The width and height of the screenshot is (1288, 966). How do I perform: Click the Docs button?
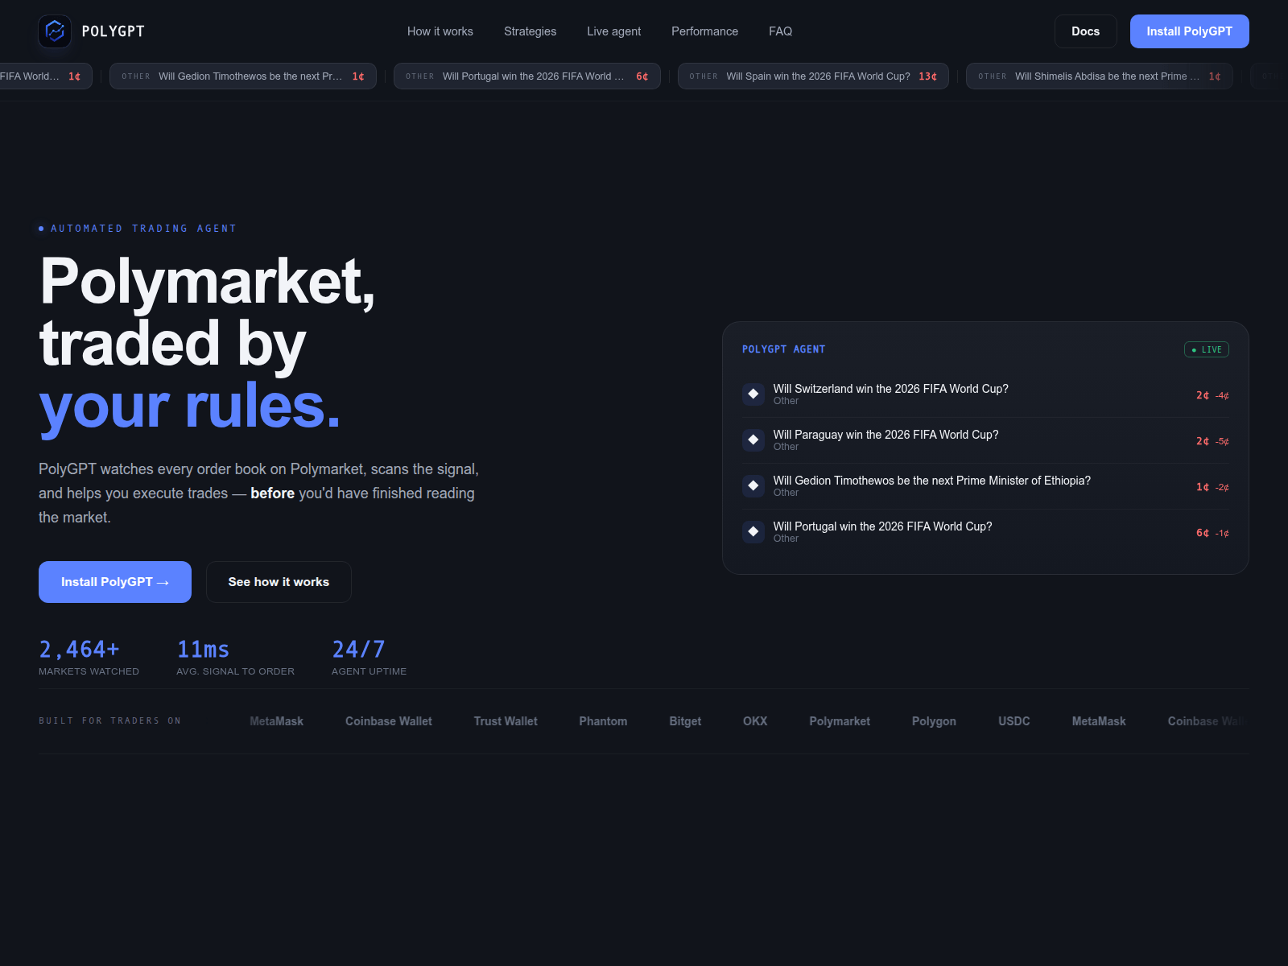(1085, 31)
